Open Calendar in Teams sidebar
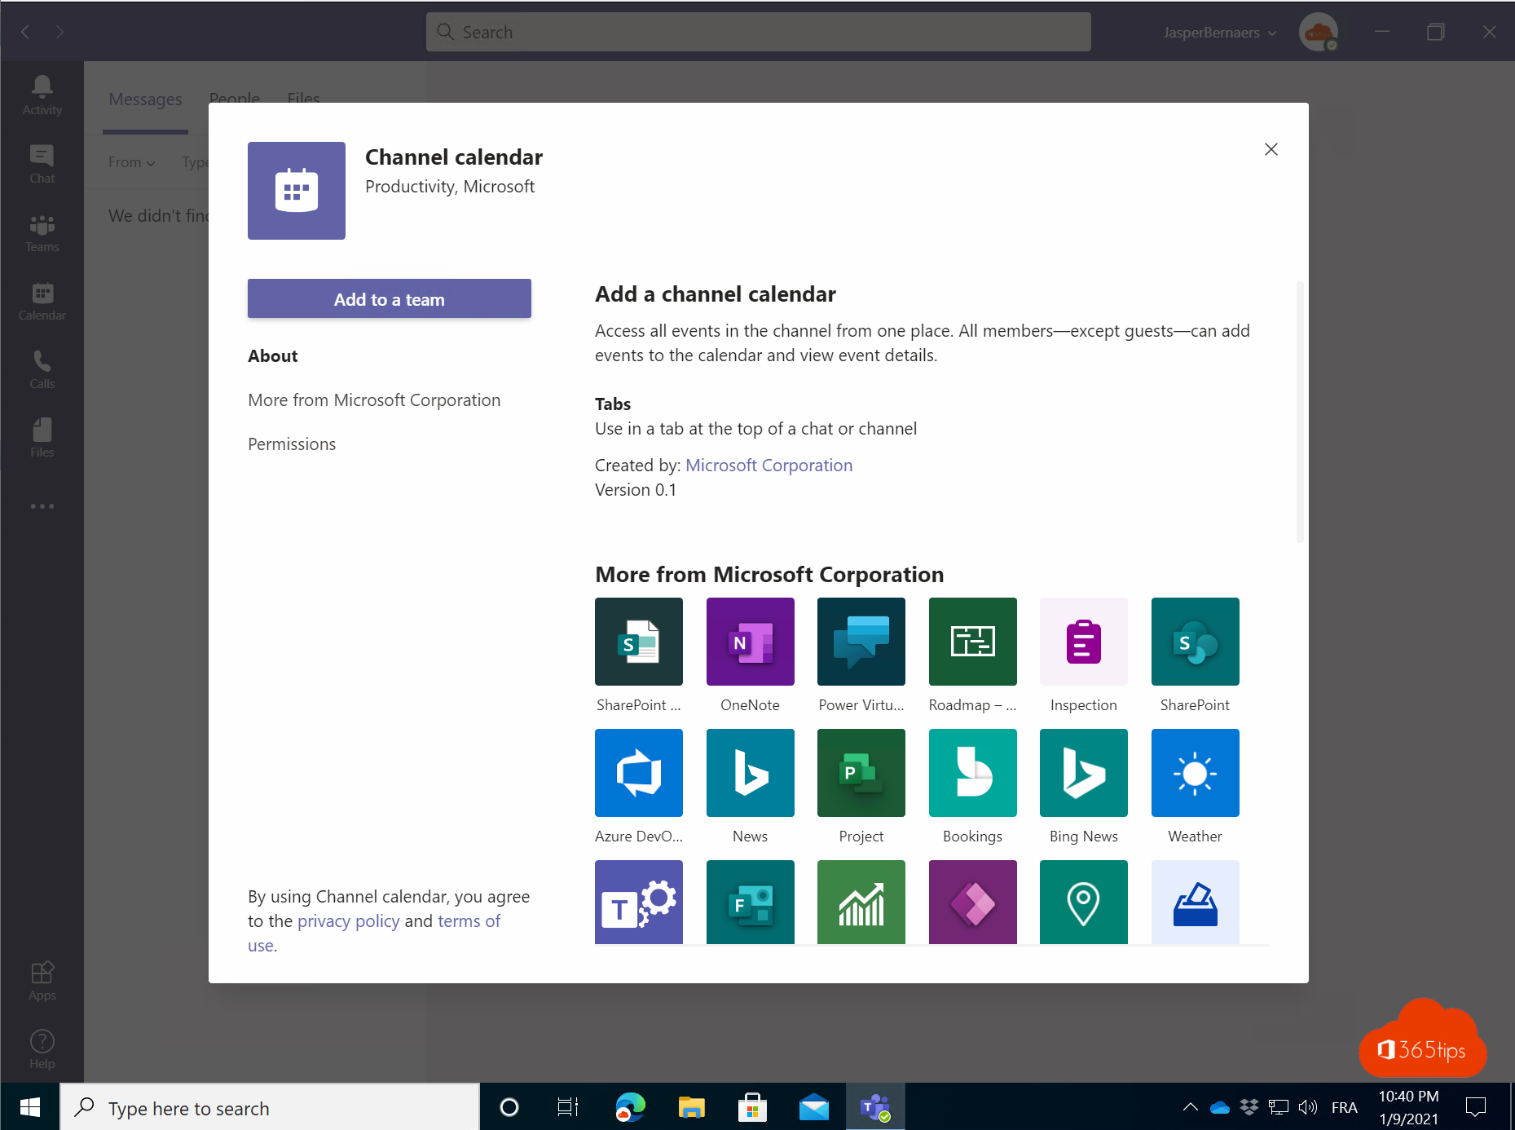 pyautogui.click(x=42, y=301)
